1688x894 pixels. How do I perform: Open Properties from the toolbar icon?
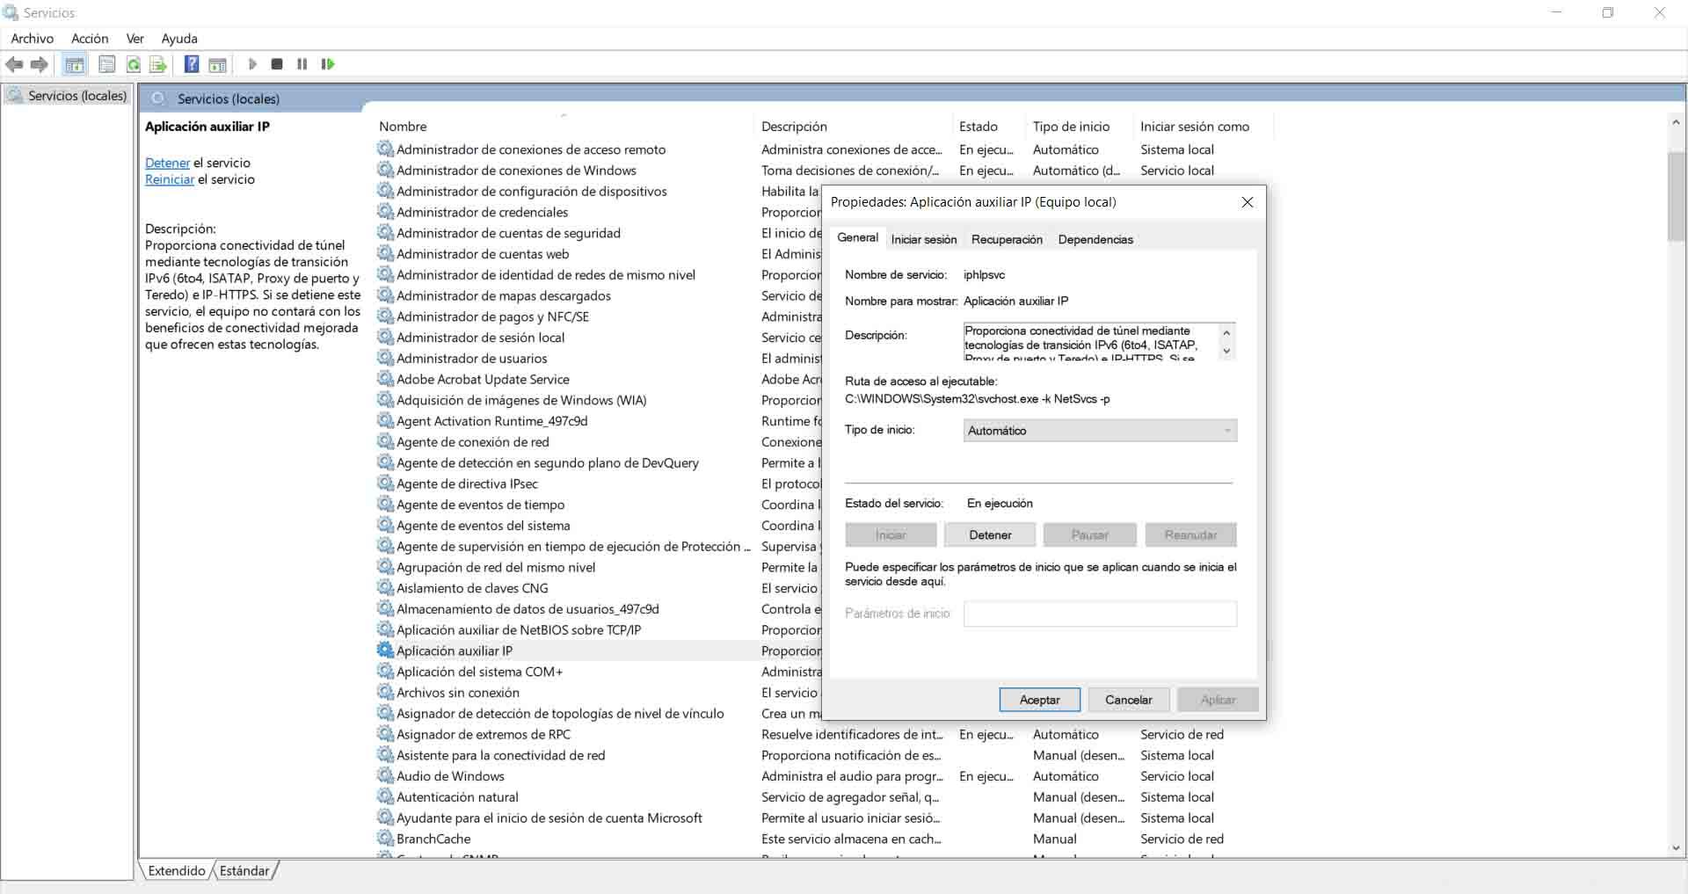click(107, 64)
